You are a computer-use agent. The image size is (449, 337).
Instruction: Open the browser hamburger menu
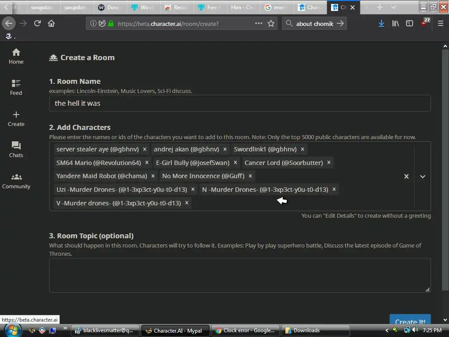pos(441,23)
